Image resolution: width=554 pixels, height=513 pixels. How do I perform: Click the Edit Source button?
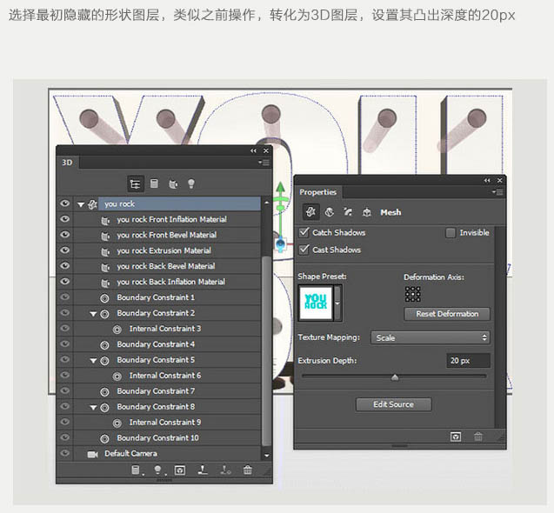pos(394,404)
